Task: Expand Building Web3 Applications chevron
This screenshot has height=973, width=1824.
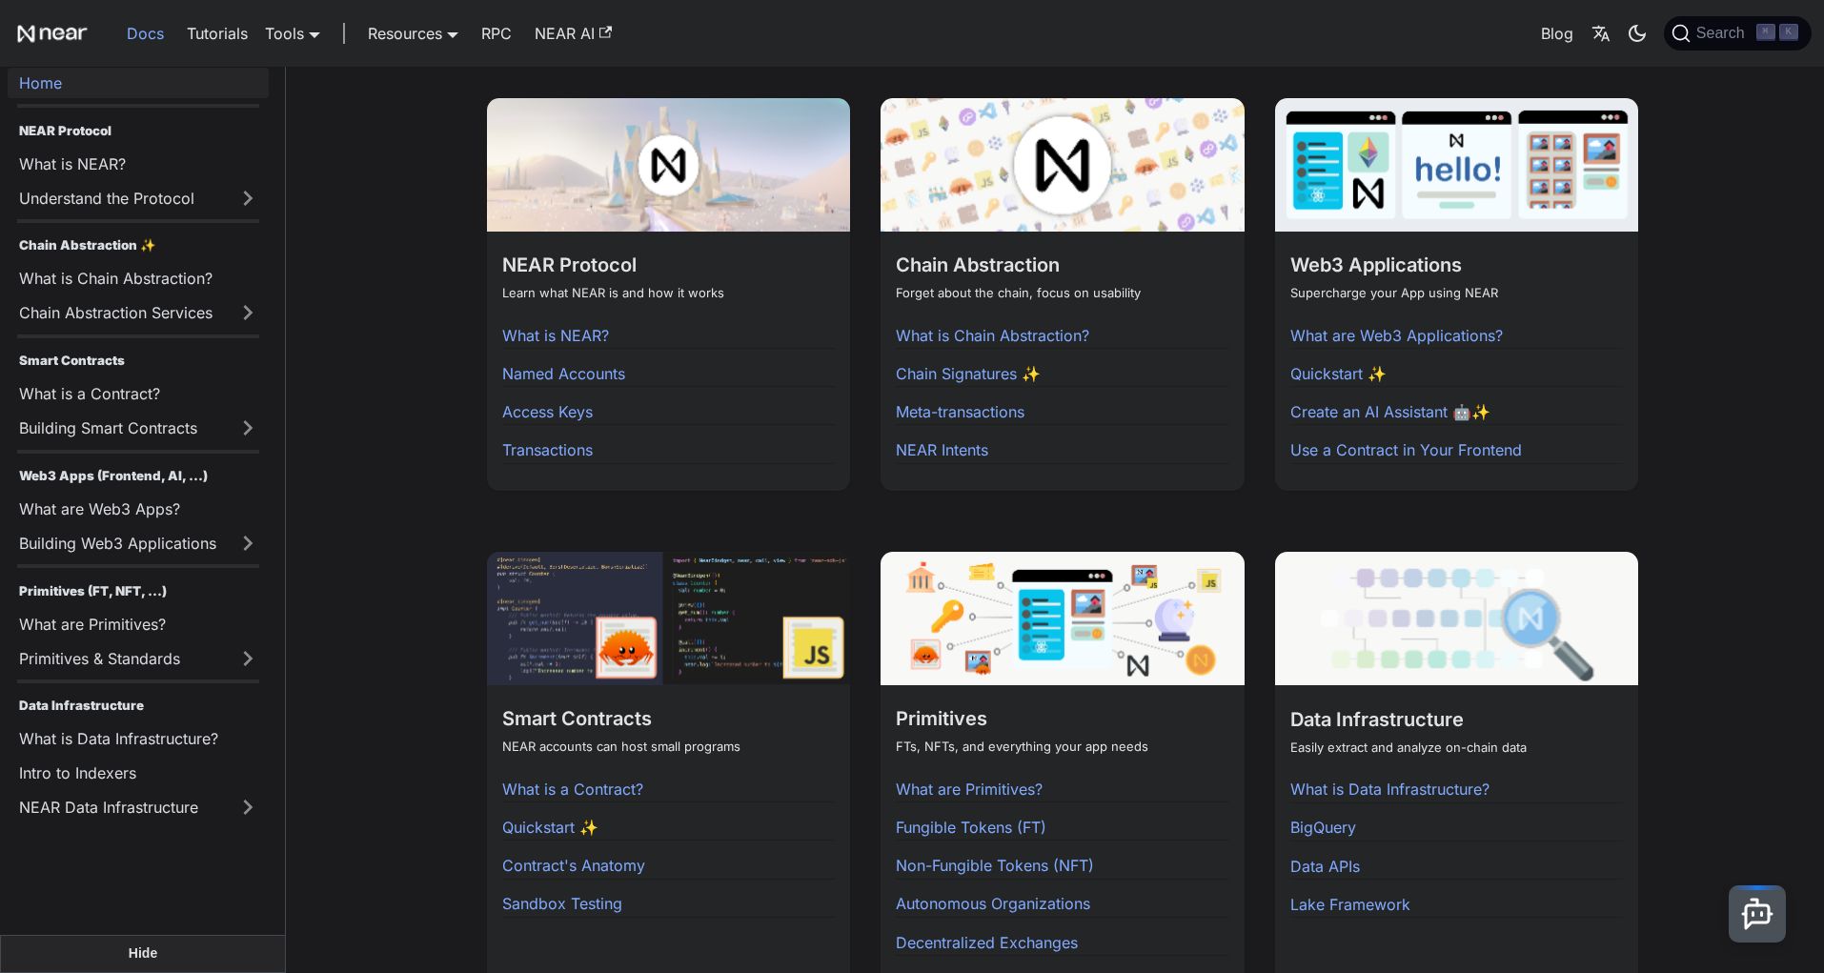Action: [248, 543]
